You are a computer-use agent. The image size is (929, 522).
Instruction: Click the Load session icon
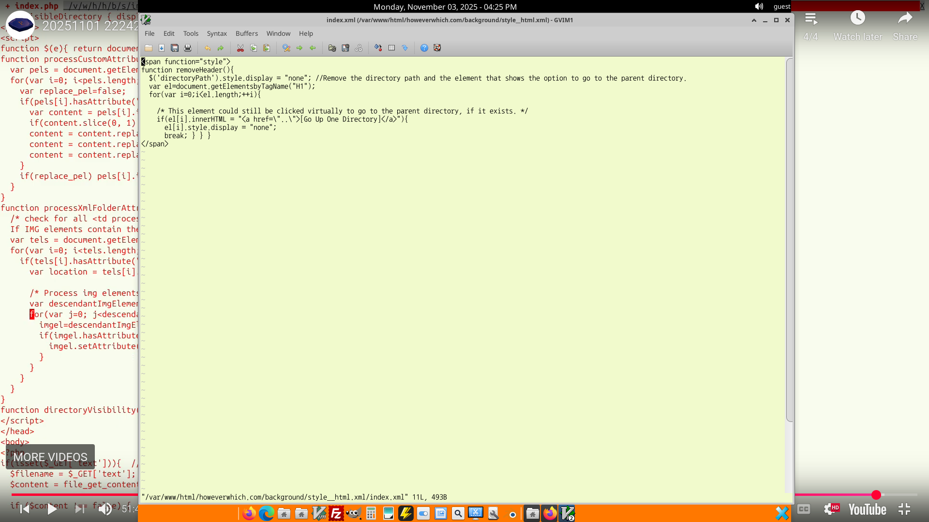[x=332, y=48]
